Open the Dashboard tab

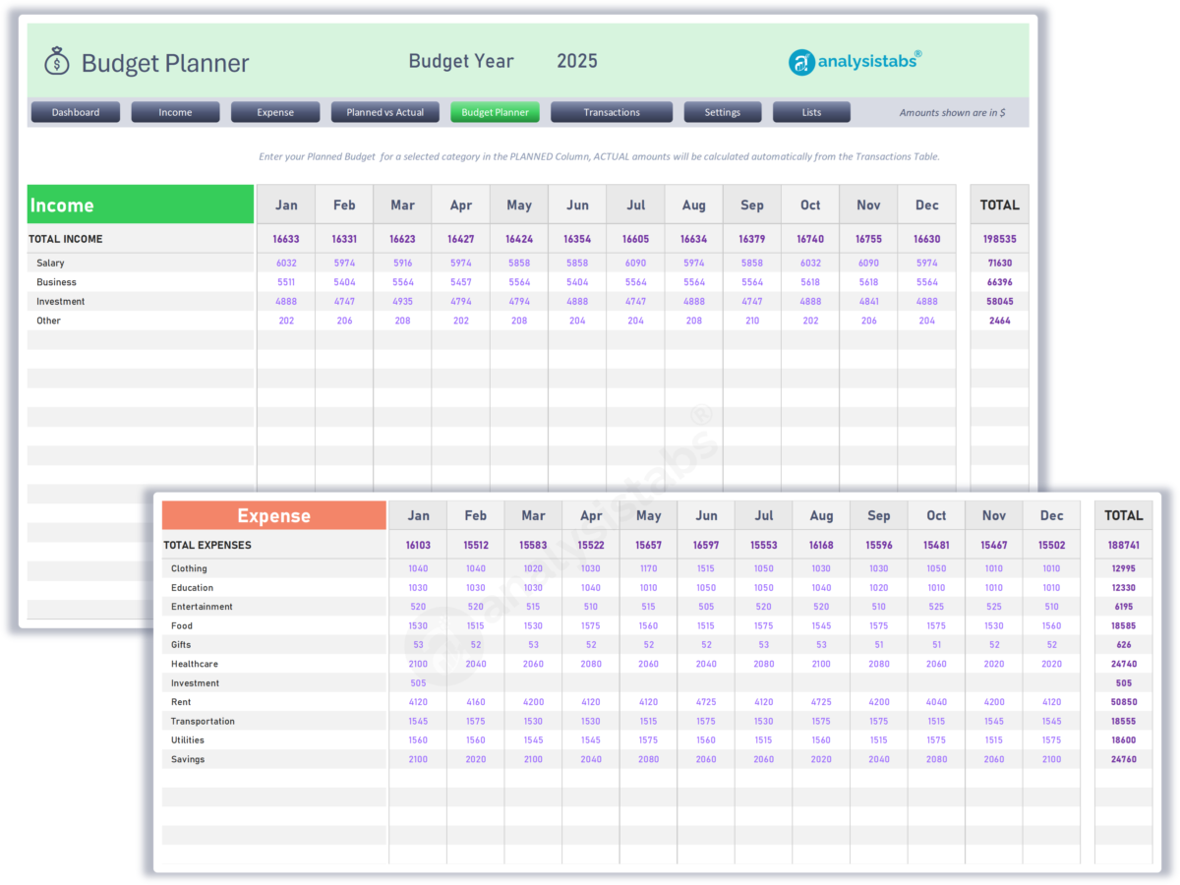pyautogui.click(x=75, y=111)
